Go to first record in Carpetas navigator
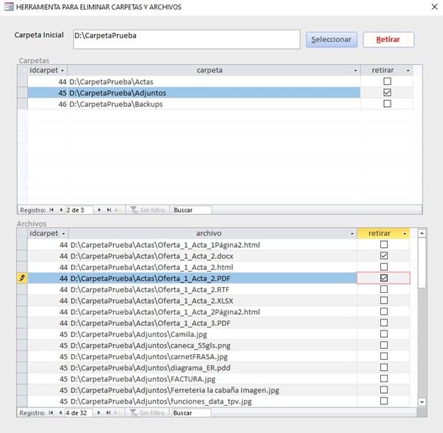Image resolution: width=443 pixels, height=433 pixels. pos(52,210)
